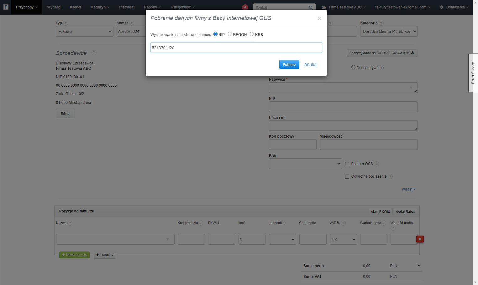This screenshot has width=478, height=285.
Task: Click the help icon next to Nazwa column
Action: coord(70,223)
